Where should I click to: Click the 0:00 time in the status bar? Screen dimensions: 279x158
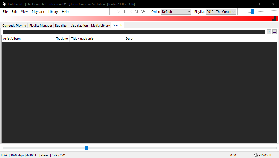(233, 155)
